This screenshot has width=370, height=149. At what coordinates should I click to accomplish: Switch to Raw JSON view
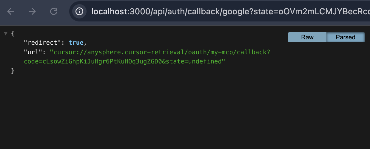pos(307,37)
